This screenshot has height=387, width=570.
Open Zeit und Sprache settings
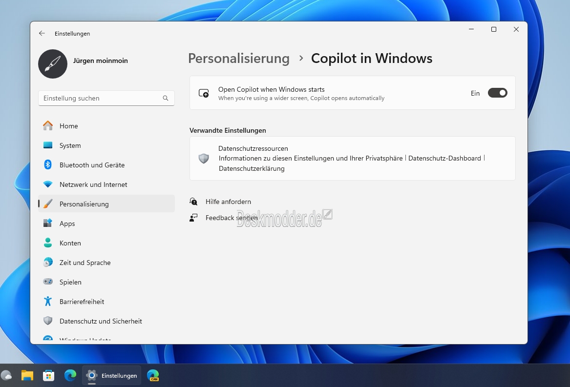(x=106, y=263)
